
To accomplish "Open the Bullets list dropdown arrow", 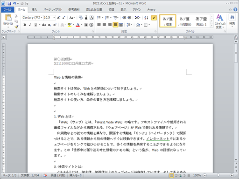I will click(103, 18).
